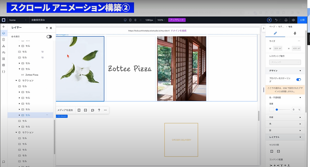Click vertical split icon under セルを分割
Viewport: 310px width, 167px height.
[x=278, y=152]
